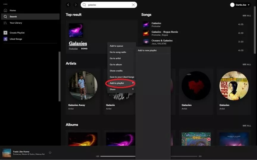Expand the Share submenu
Viewport: 257px width, 160px height.
(122, 89)
